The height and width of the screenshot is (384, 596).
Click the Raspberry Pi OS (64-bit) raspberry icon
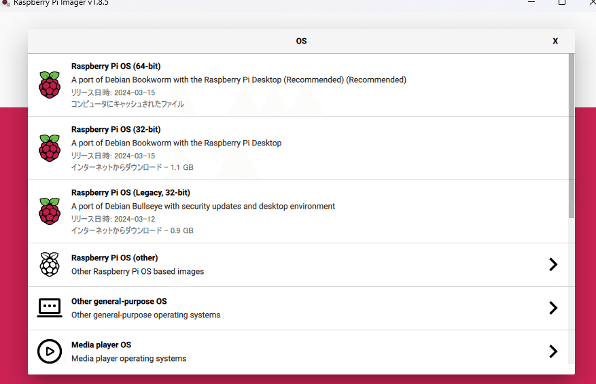click(x=50, y=85)
